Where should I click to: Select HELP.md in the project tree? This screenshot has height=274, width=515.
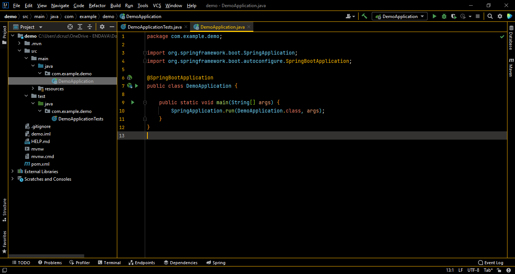click(x=41, y=142)
